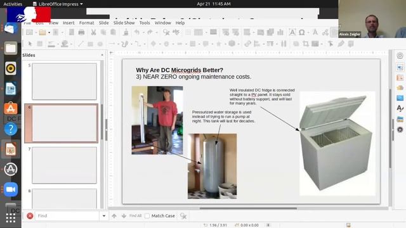406x228 pixels.
Task: Apply the Line Color swatch button
Action: pyautogui.click(x=51, y=44)
